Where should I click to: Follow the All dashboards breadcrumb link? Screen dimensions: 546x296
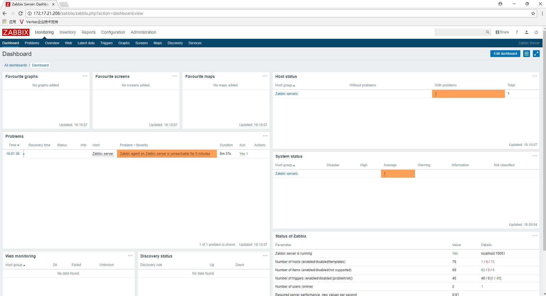coord(16,65)
